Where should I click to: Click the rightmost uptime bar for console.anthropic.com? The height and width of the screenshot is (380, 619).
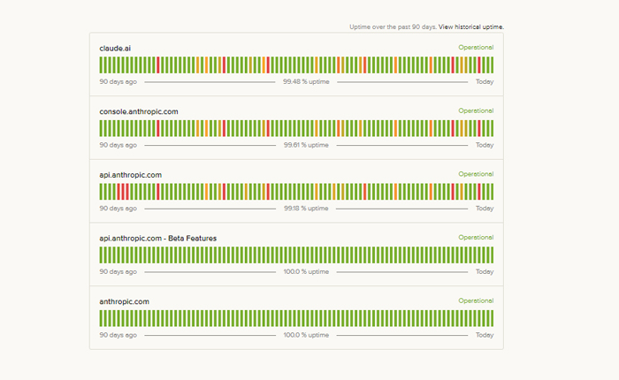[492, 128]
